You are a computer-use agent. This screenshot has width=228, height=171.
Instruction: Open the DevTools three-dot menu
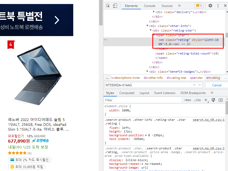click(x=218, y=6)
